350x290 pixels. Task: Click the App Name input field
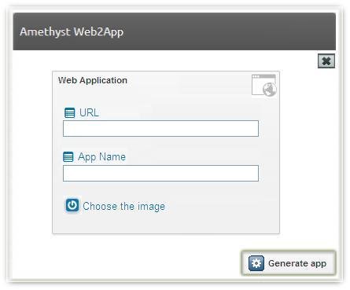(160, 173)
